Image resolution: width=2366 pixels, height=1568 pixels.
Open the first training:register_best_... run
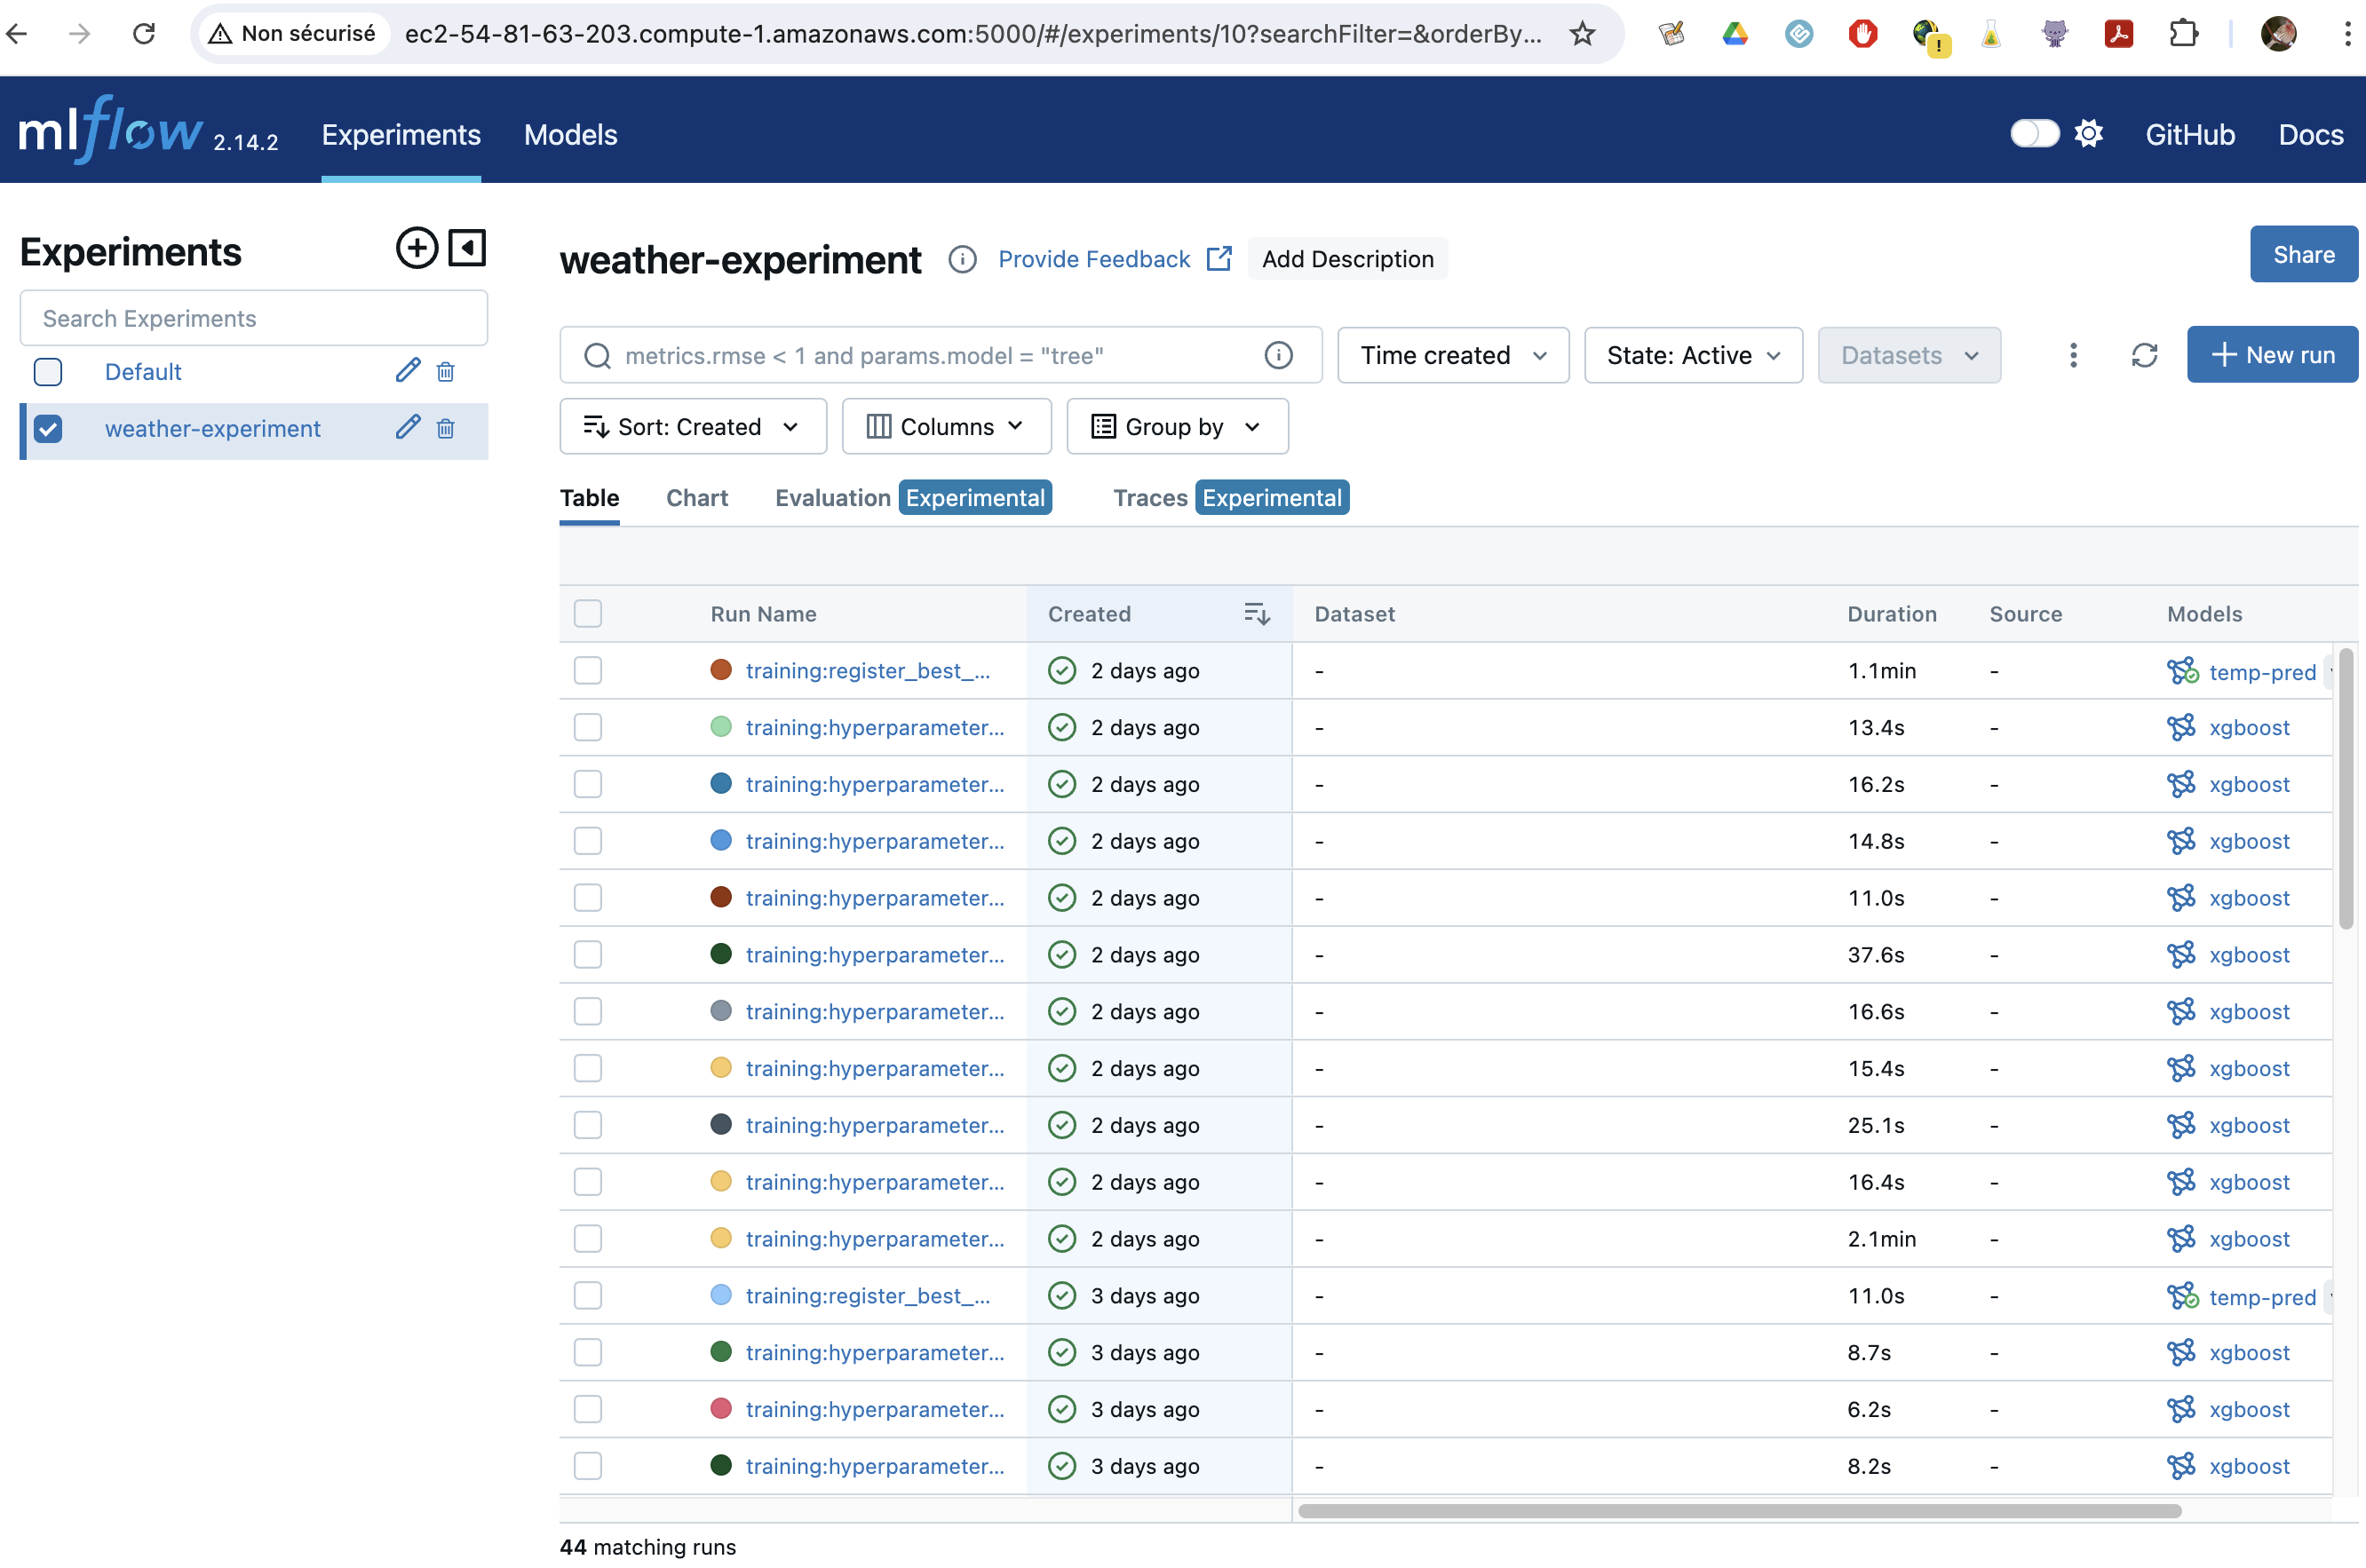click(x=867, y=670)
